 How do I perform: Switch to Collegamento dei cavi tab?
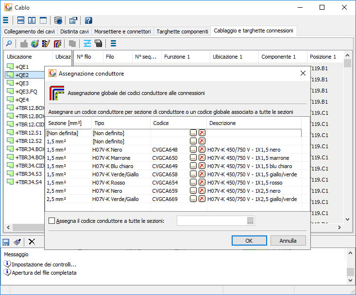point(29,31)
